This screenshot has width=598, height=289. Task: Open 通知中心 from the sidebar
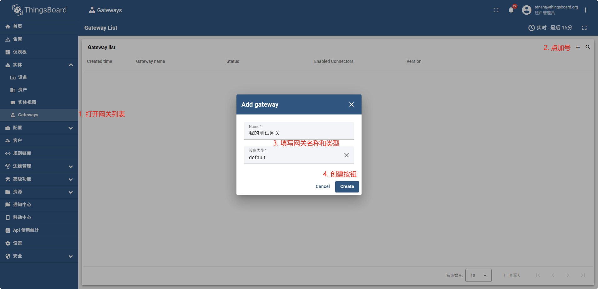coord(22,205)
